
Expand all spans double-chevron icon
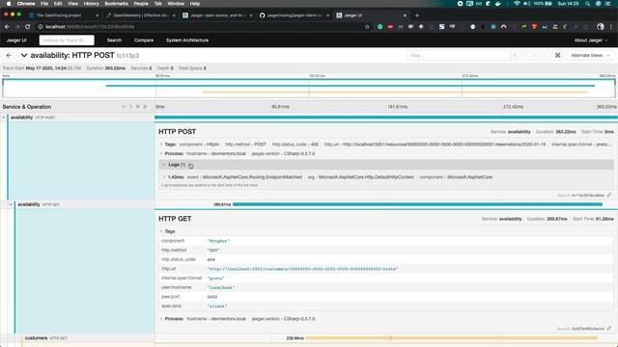137,107
